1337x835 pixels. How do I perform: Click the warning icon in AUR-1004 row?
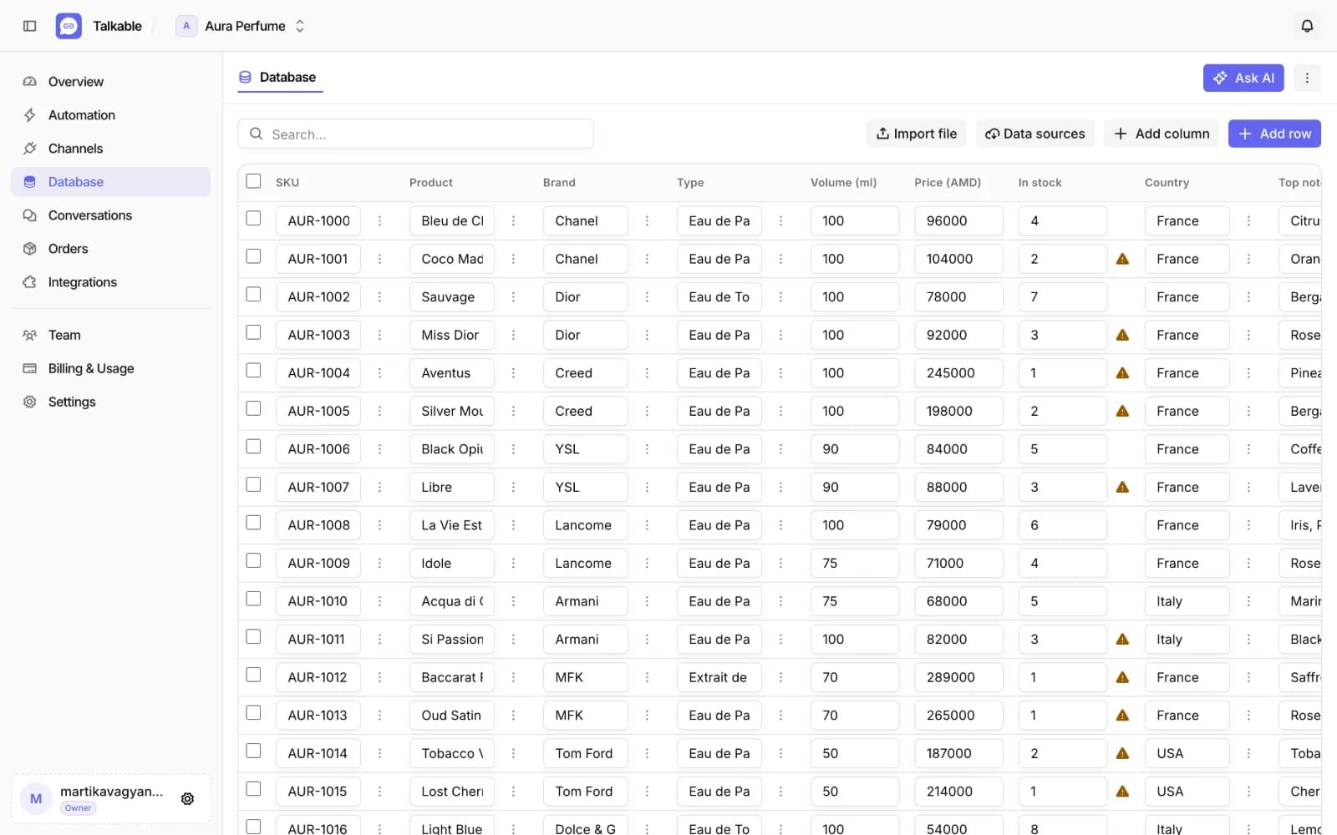pos(1122,373)
